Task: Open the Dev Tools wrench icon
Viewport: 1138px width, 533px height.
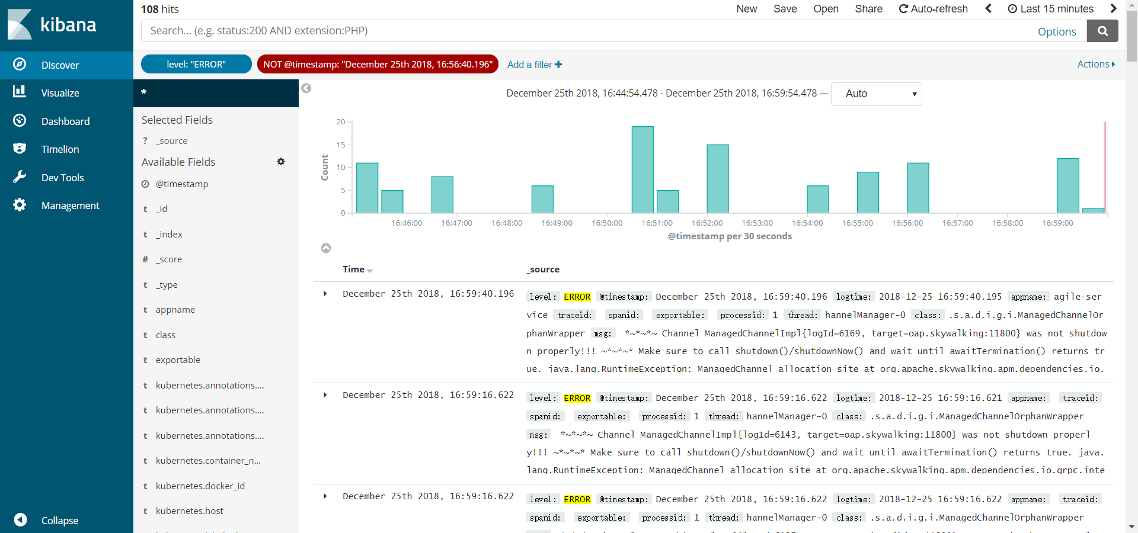Action: 20,176
